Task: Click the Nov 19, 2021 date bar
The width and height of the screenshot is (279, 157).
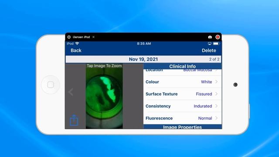Action: point(143,59)
